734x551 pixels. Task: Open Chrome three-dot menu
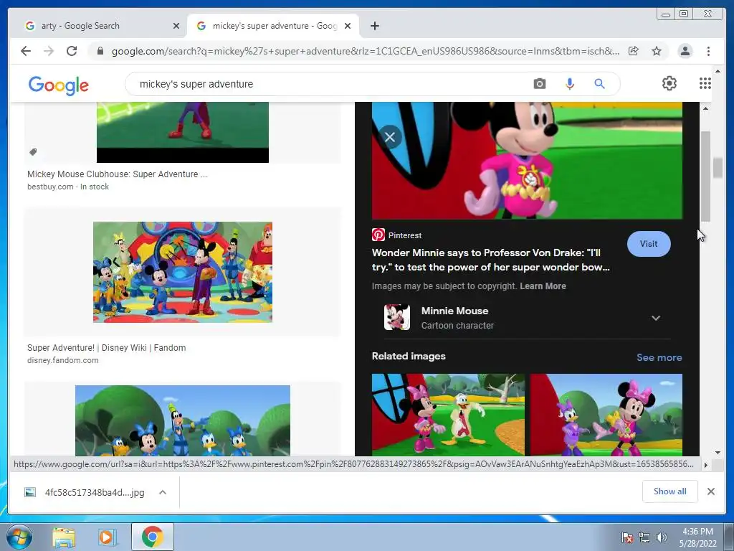(x=708, y=51)
